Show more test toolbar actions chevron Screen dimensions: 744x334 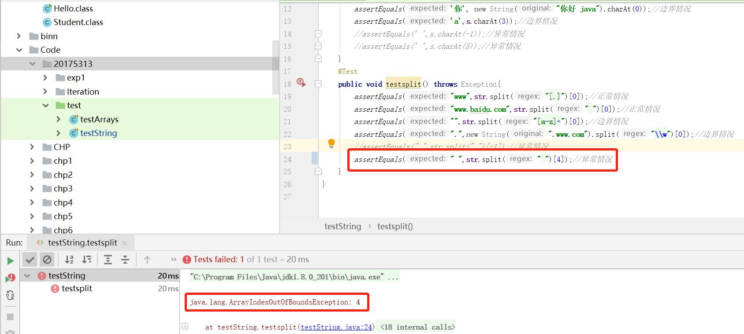(174, 260)
